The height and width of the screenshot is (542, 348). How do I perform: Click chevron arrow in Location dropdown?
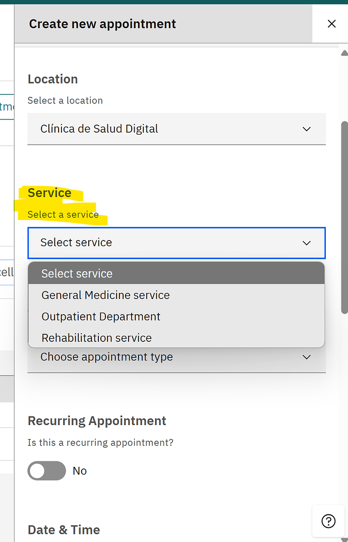[x=307, y=129]
